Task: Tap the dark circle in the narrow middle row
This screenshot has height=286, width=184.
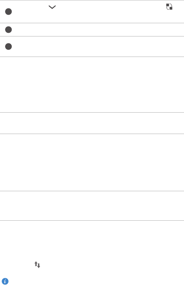Action: (x=8, y=30)
